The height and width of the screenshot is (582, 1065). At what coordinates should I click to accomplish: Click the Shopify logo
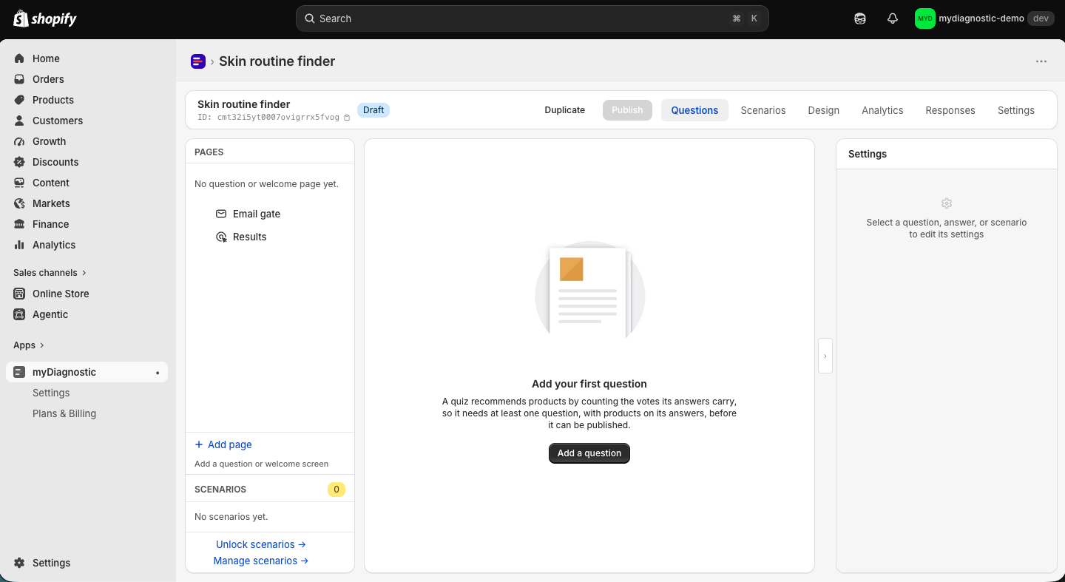(x=45, y=18)
